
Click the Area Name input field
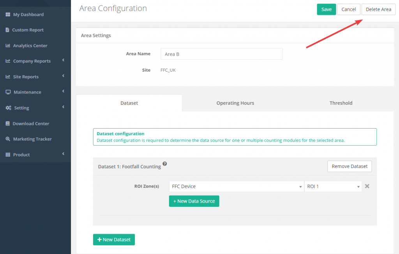(221, 54)
